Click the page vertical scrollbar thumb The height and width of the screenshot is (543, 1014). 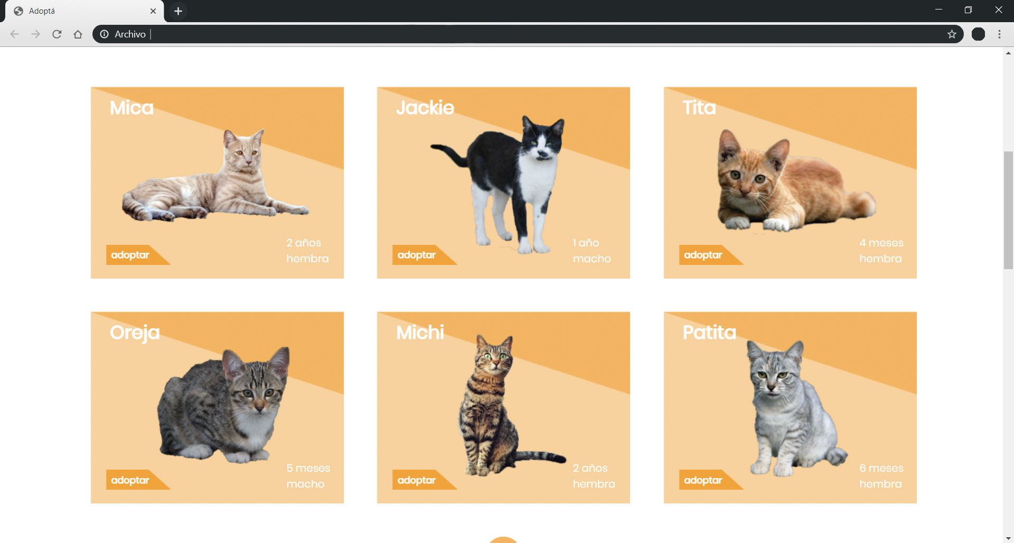click(1008, 210)
